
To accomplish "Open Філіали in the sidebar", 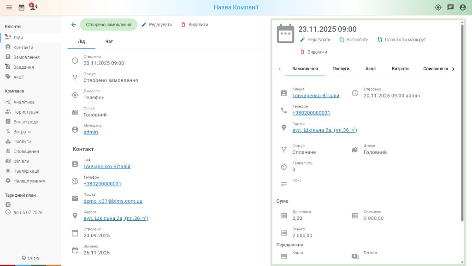I will pyautogui.click(x=31, y=161).
